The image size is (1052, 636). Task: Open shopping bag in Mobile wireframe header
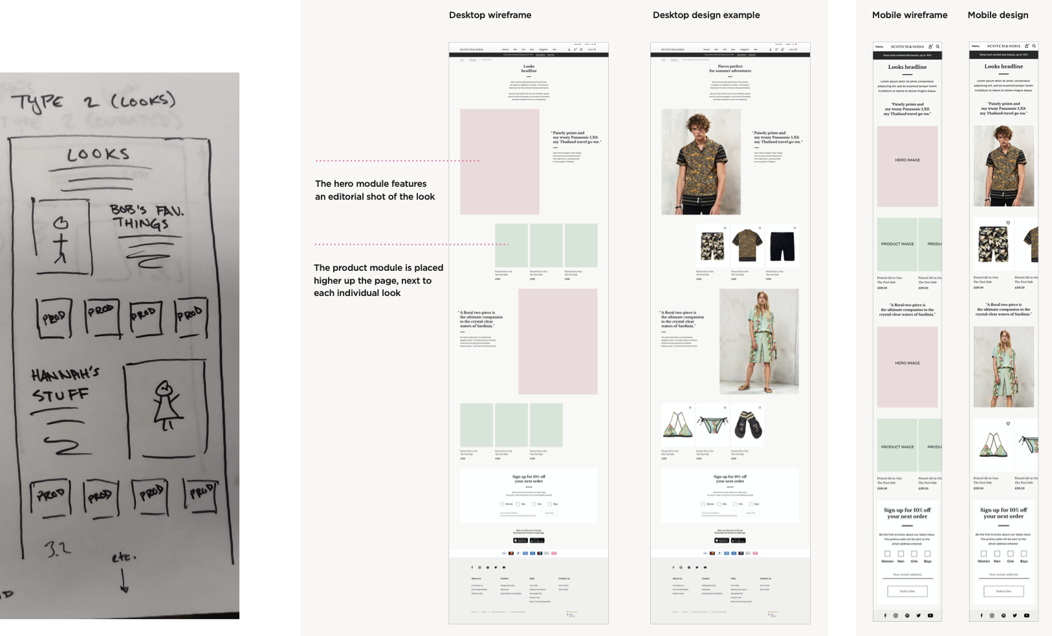tap(930, 47)
